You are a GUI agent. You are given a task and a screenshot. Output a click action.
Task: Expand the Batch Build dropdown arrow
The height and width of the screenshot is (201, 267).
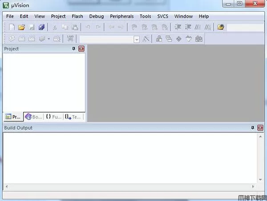coord(49,39)
